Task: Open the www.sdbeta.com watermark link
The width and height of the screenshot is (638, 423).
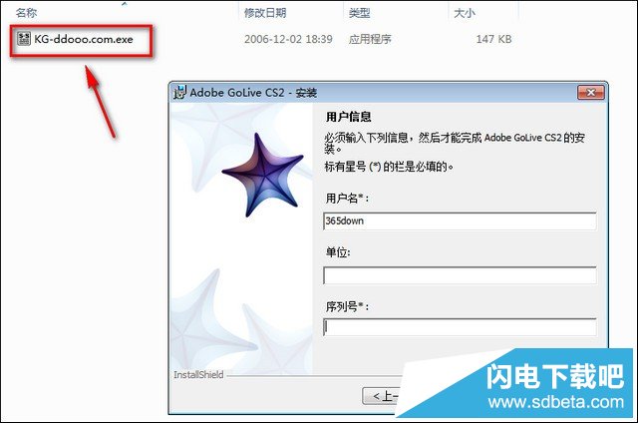Action: [x=556, y=402]
